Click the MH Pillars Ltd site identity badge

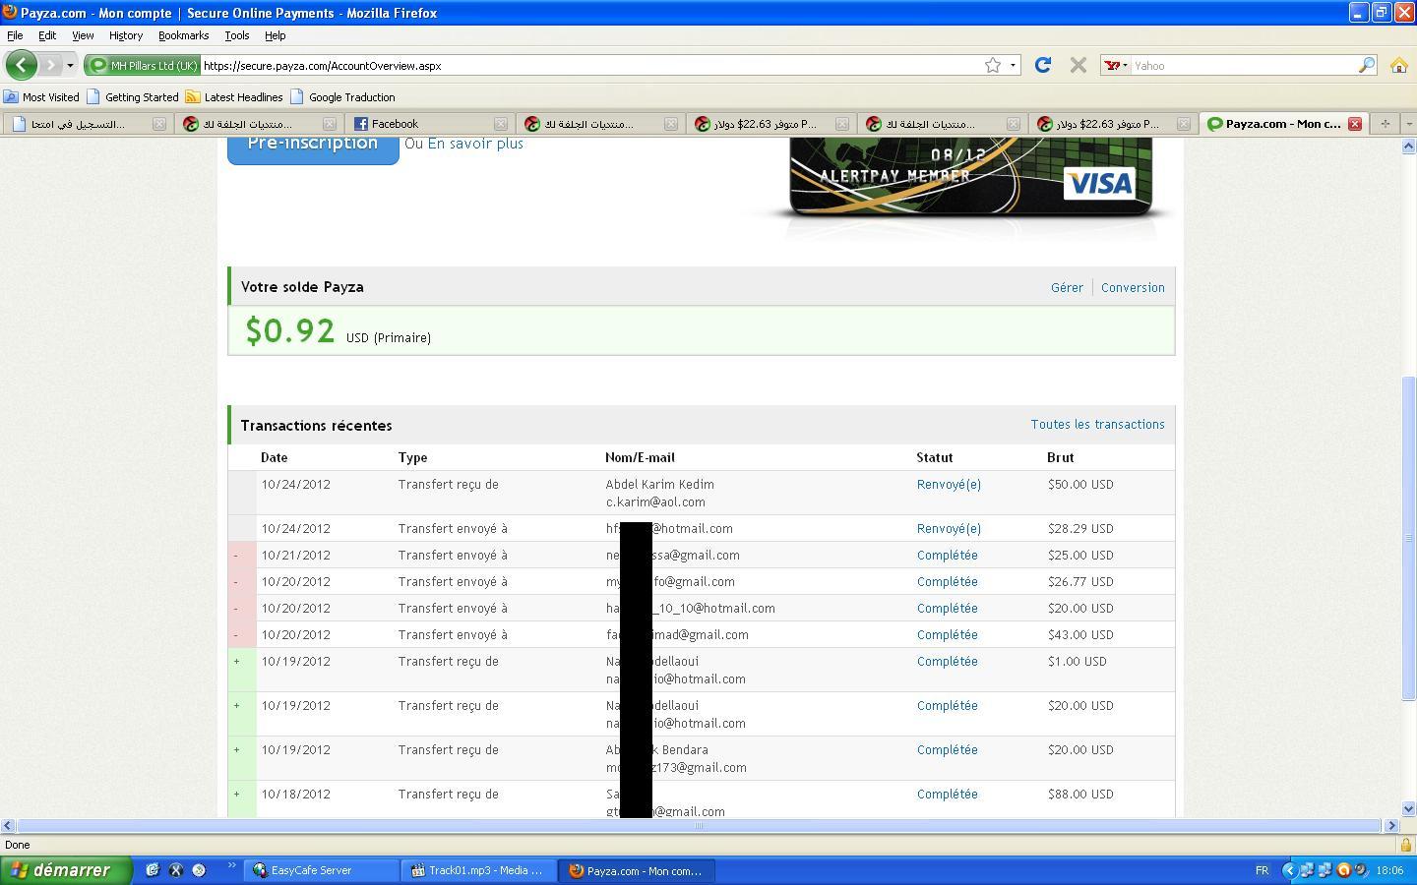click(x=144, y=65)
